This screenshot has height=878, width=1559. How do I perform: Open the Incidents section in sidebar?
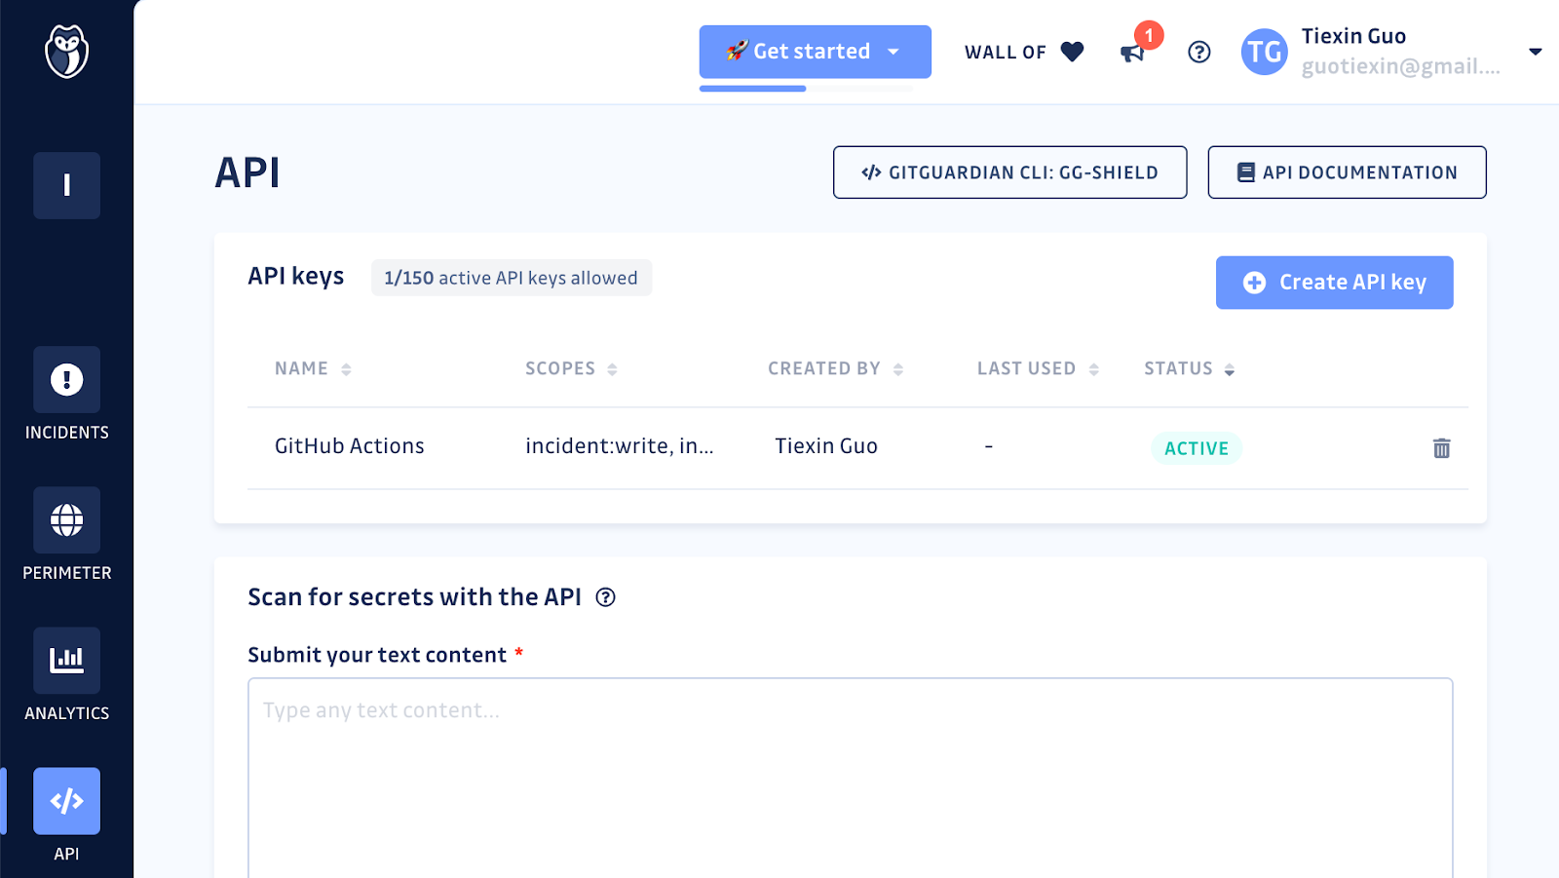click(65, 379)
